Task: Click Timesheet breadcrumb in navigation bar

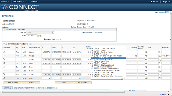Action: (35, 2)
